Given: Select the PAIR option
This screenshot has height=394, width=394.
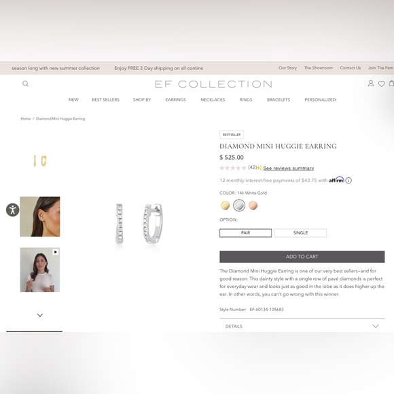Looking at the screenshot, I should click(x=245, y=233).
